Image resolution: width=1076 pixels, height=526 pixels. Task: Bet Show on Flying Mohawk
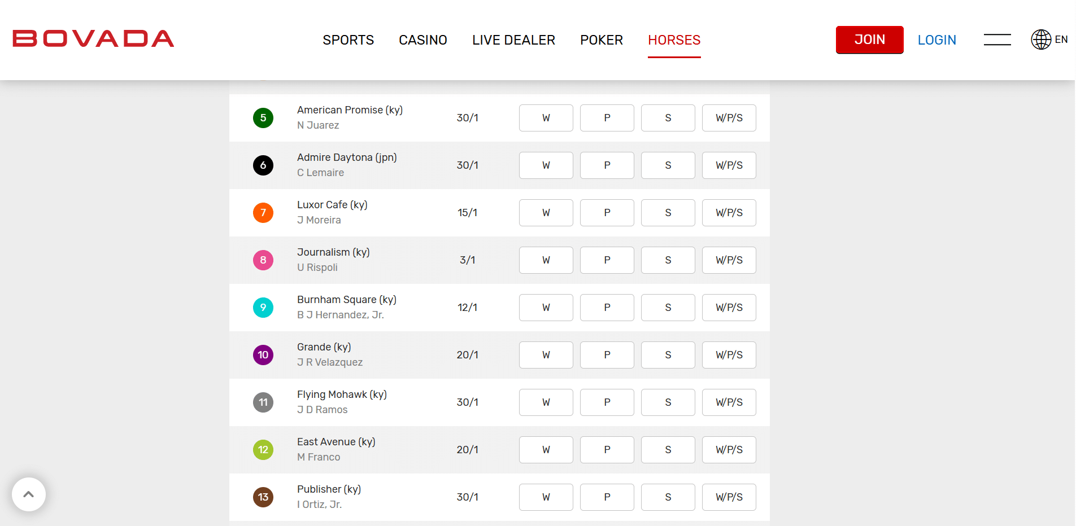click(x=668, y=402)
